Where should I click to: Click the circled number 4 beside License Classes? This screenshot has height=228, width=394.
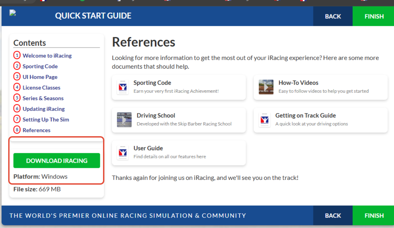pyautogui.click(x=17, y=87)
